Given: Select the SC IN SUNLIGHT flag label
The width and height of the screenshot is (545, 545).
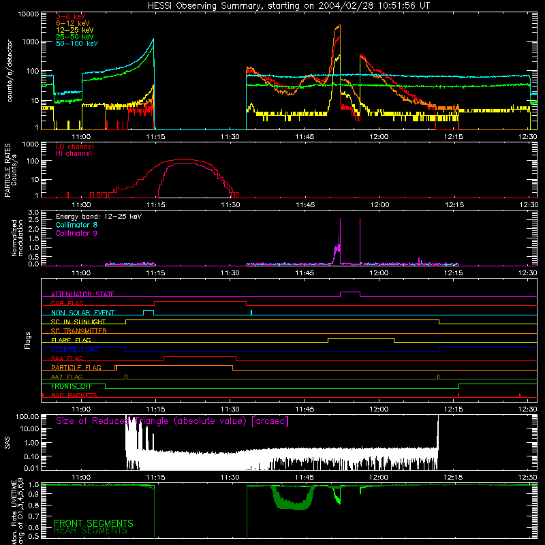Looking at the screenshot, I should (x=78, y=322).
